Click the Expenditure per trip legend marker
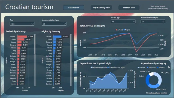Viewport: 174px width, 98px height. 91,67
